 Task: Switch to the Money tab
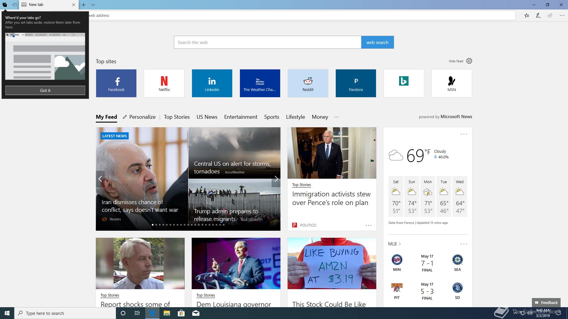[320, 117]
